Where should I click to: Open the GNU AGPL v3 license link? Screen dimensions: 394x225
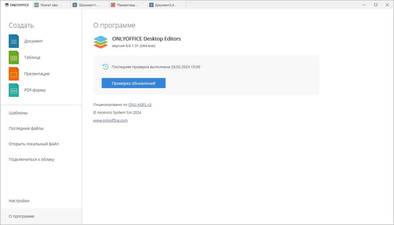[x=140, y=104]
